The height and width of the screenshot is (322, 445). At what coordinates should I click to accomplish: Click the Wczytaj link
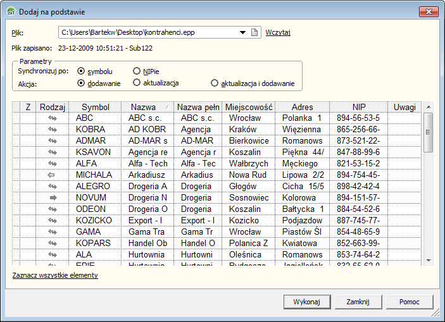[278, 33]
